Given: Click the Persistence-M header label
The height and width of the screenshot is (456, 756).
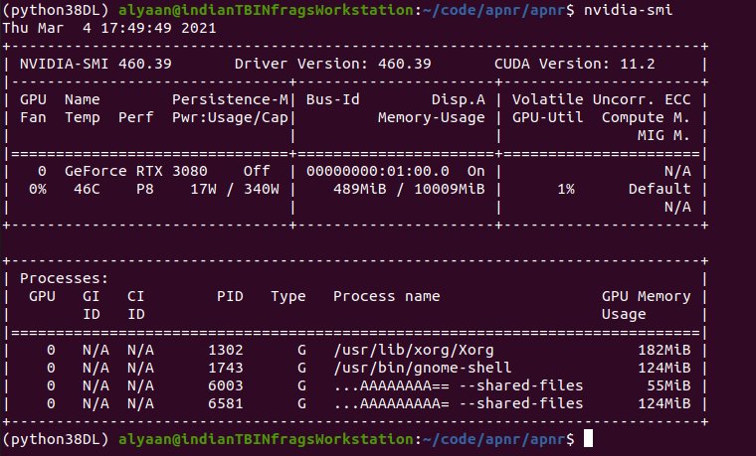Looking at the screenshot, I should (x=230, y=99).
